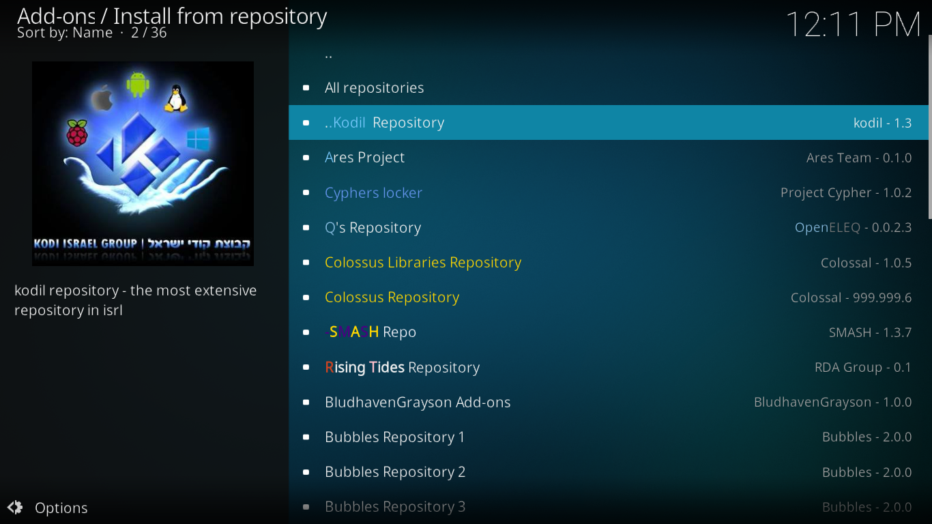This screenshot has height=524, width=932.
Task: Click the Options icon in bottom left corner
Action: [x=14, y=508]
